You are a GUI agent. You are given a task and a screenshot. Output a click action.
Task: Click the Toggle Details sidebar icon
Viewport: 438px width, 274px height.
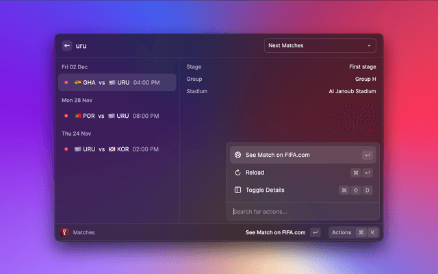(x=237, y=190)
